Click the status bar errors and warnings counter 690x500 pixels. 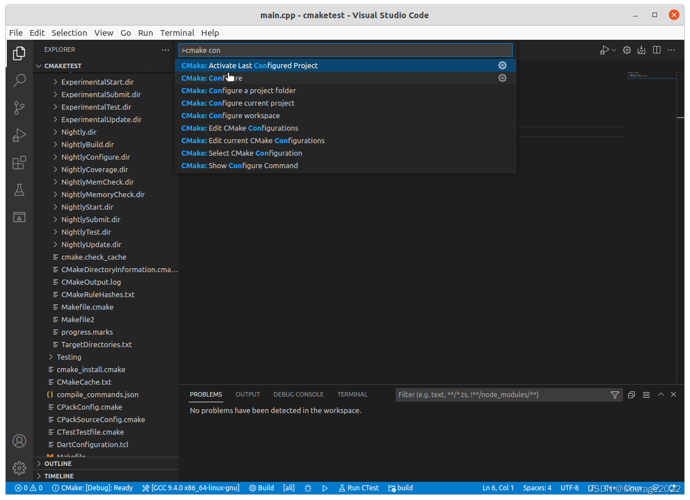28,488
